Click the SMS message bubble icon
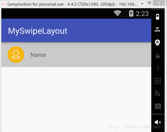The height and width of the screenshot is (132, 167). [x=158, y=107]
